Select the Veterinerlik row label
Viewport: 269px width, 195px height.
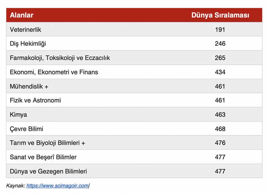coord(26,30)
